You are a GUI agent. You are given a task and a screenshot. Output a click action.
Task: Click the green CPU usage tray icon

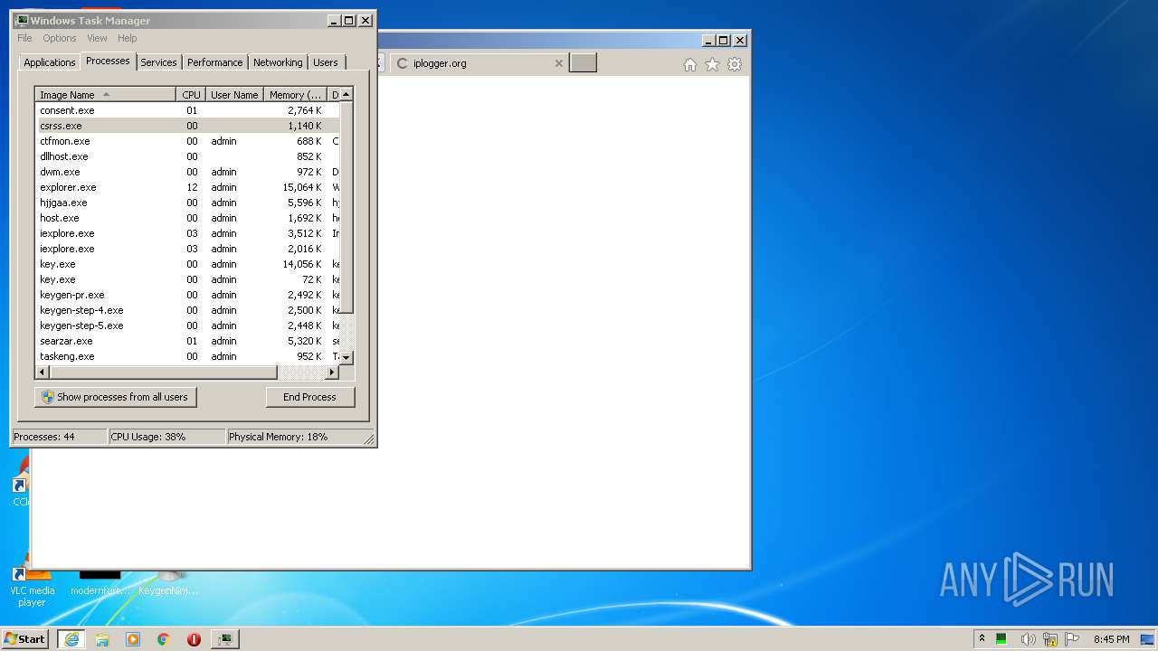coord(1001,639)
